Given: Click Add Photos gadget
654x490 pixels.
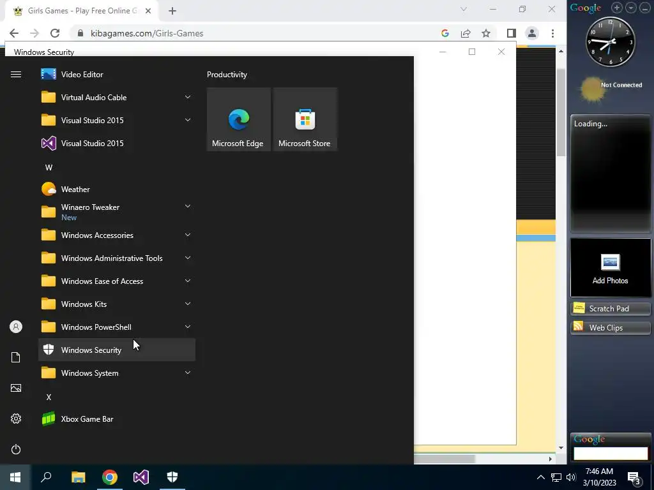Looking at the screenshot, I should (611, 267).
